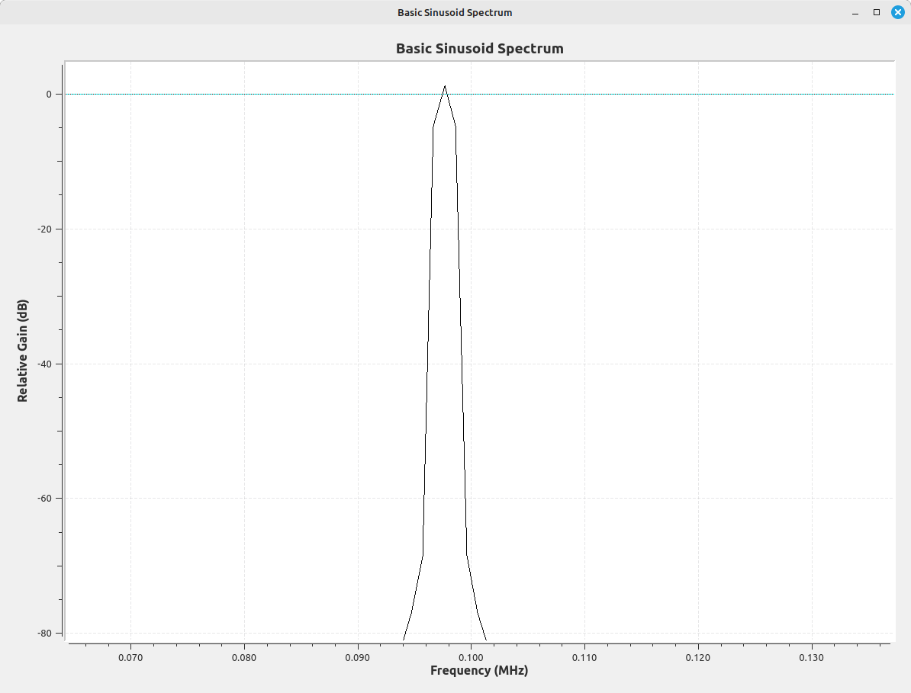The width and height of the screenshot is (911, 693).
Task: Maximize the spectrum plot window
Action: point(877,12)
